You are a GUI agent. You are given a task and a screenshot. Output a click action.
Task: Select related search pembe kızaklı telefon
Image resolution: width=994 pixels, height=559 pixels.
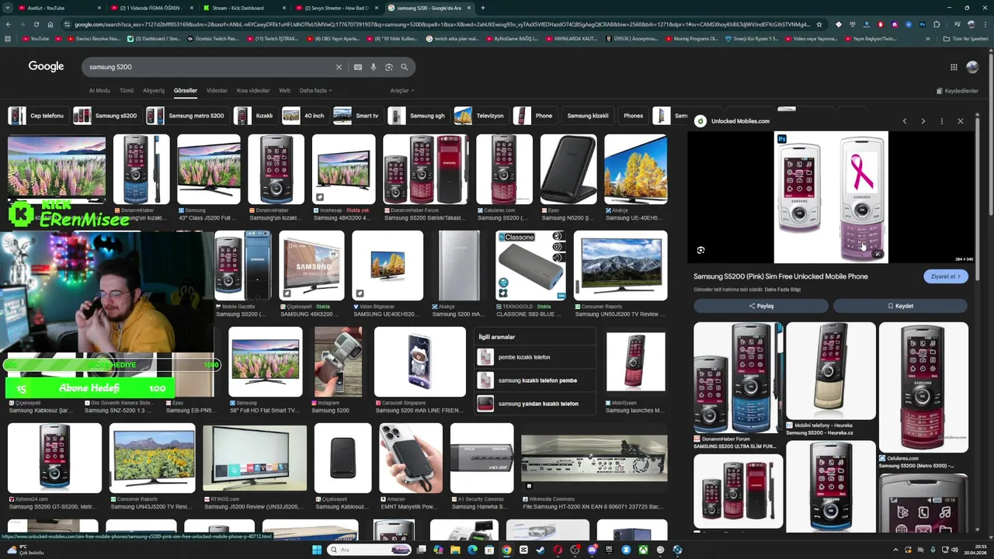pos(535,357)
